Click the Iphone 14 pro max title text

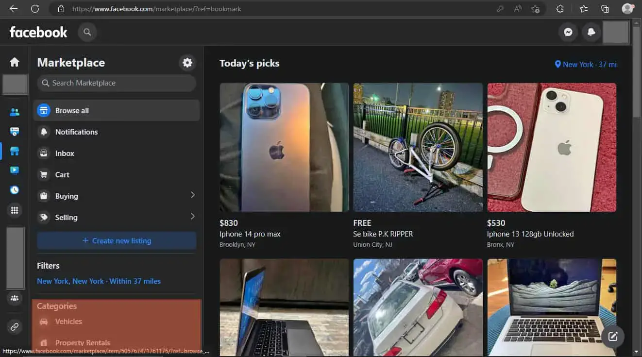(250, 234)
